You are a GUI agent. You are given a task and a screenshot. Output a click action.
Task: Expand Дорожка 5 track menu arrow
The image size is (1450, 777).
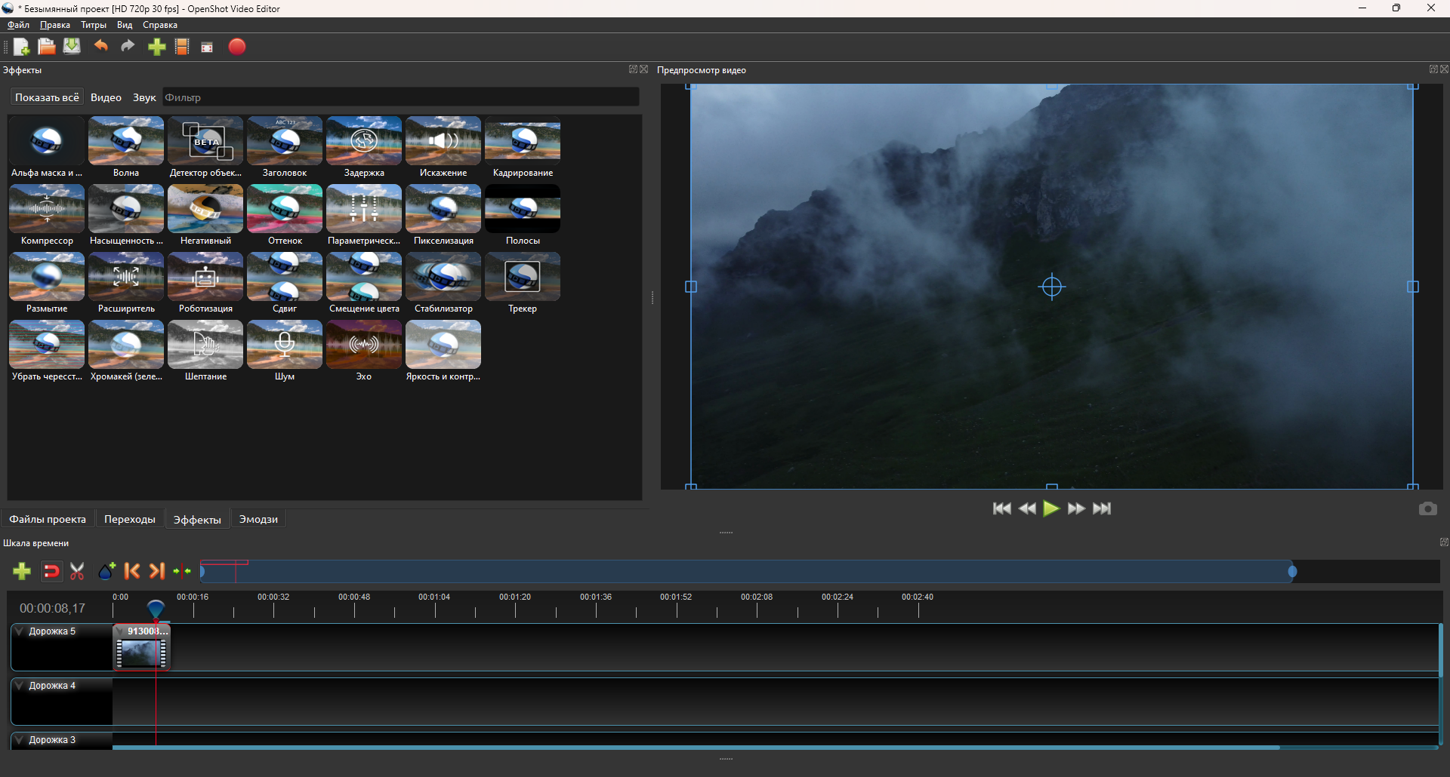pyautogui.click(x=20, y=631)
